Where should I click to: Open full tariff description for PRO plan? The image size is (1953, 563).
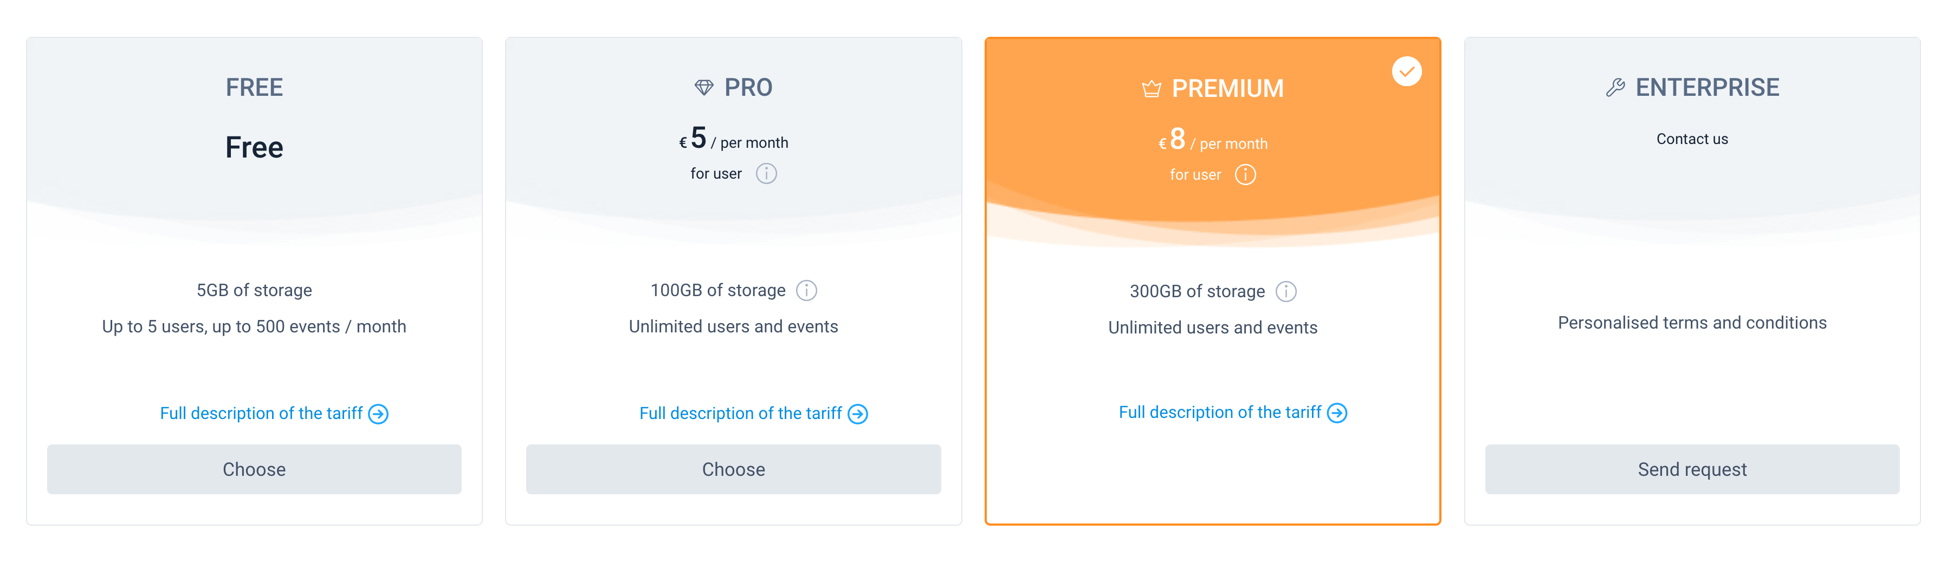(740, 414)
